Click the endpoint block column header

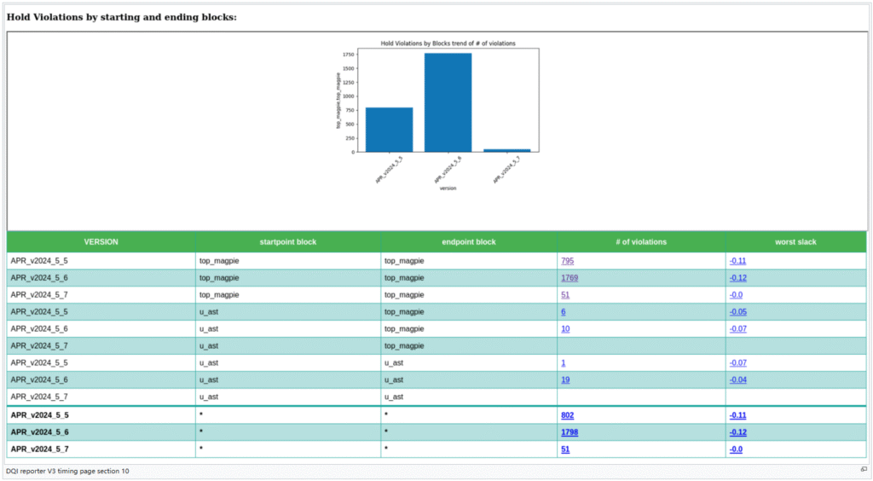(x=468, y=242)
